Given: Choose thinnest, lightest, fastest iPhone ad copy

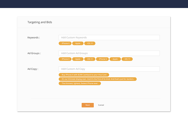Looking at the screenshot, I should 80,83.
